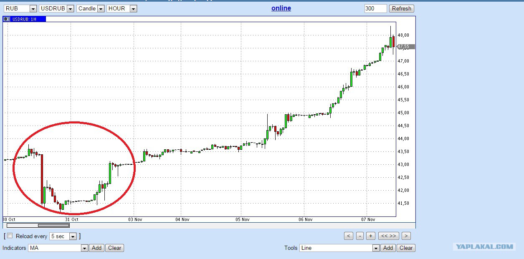Click the 04 Nov date label

click(182, 219)
